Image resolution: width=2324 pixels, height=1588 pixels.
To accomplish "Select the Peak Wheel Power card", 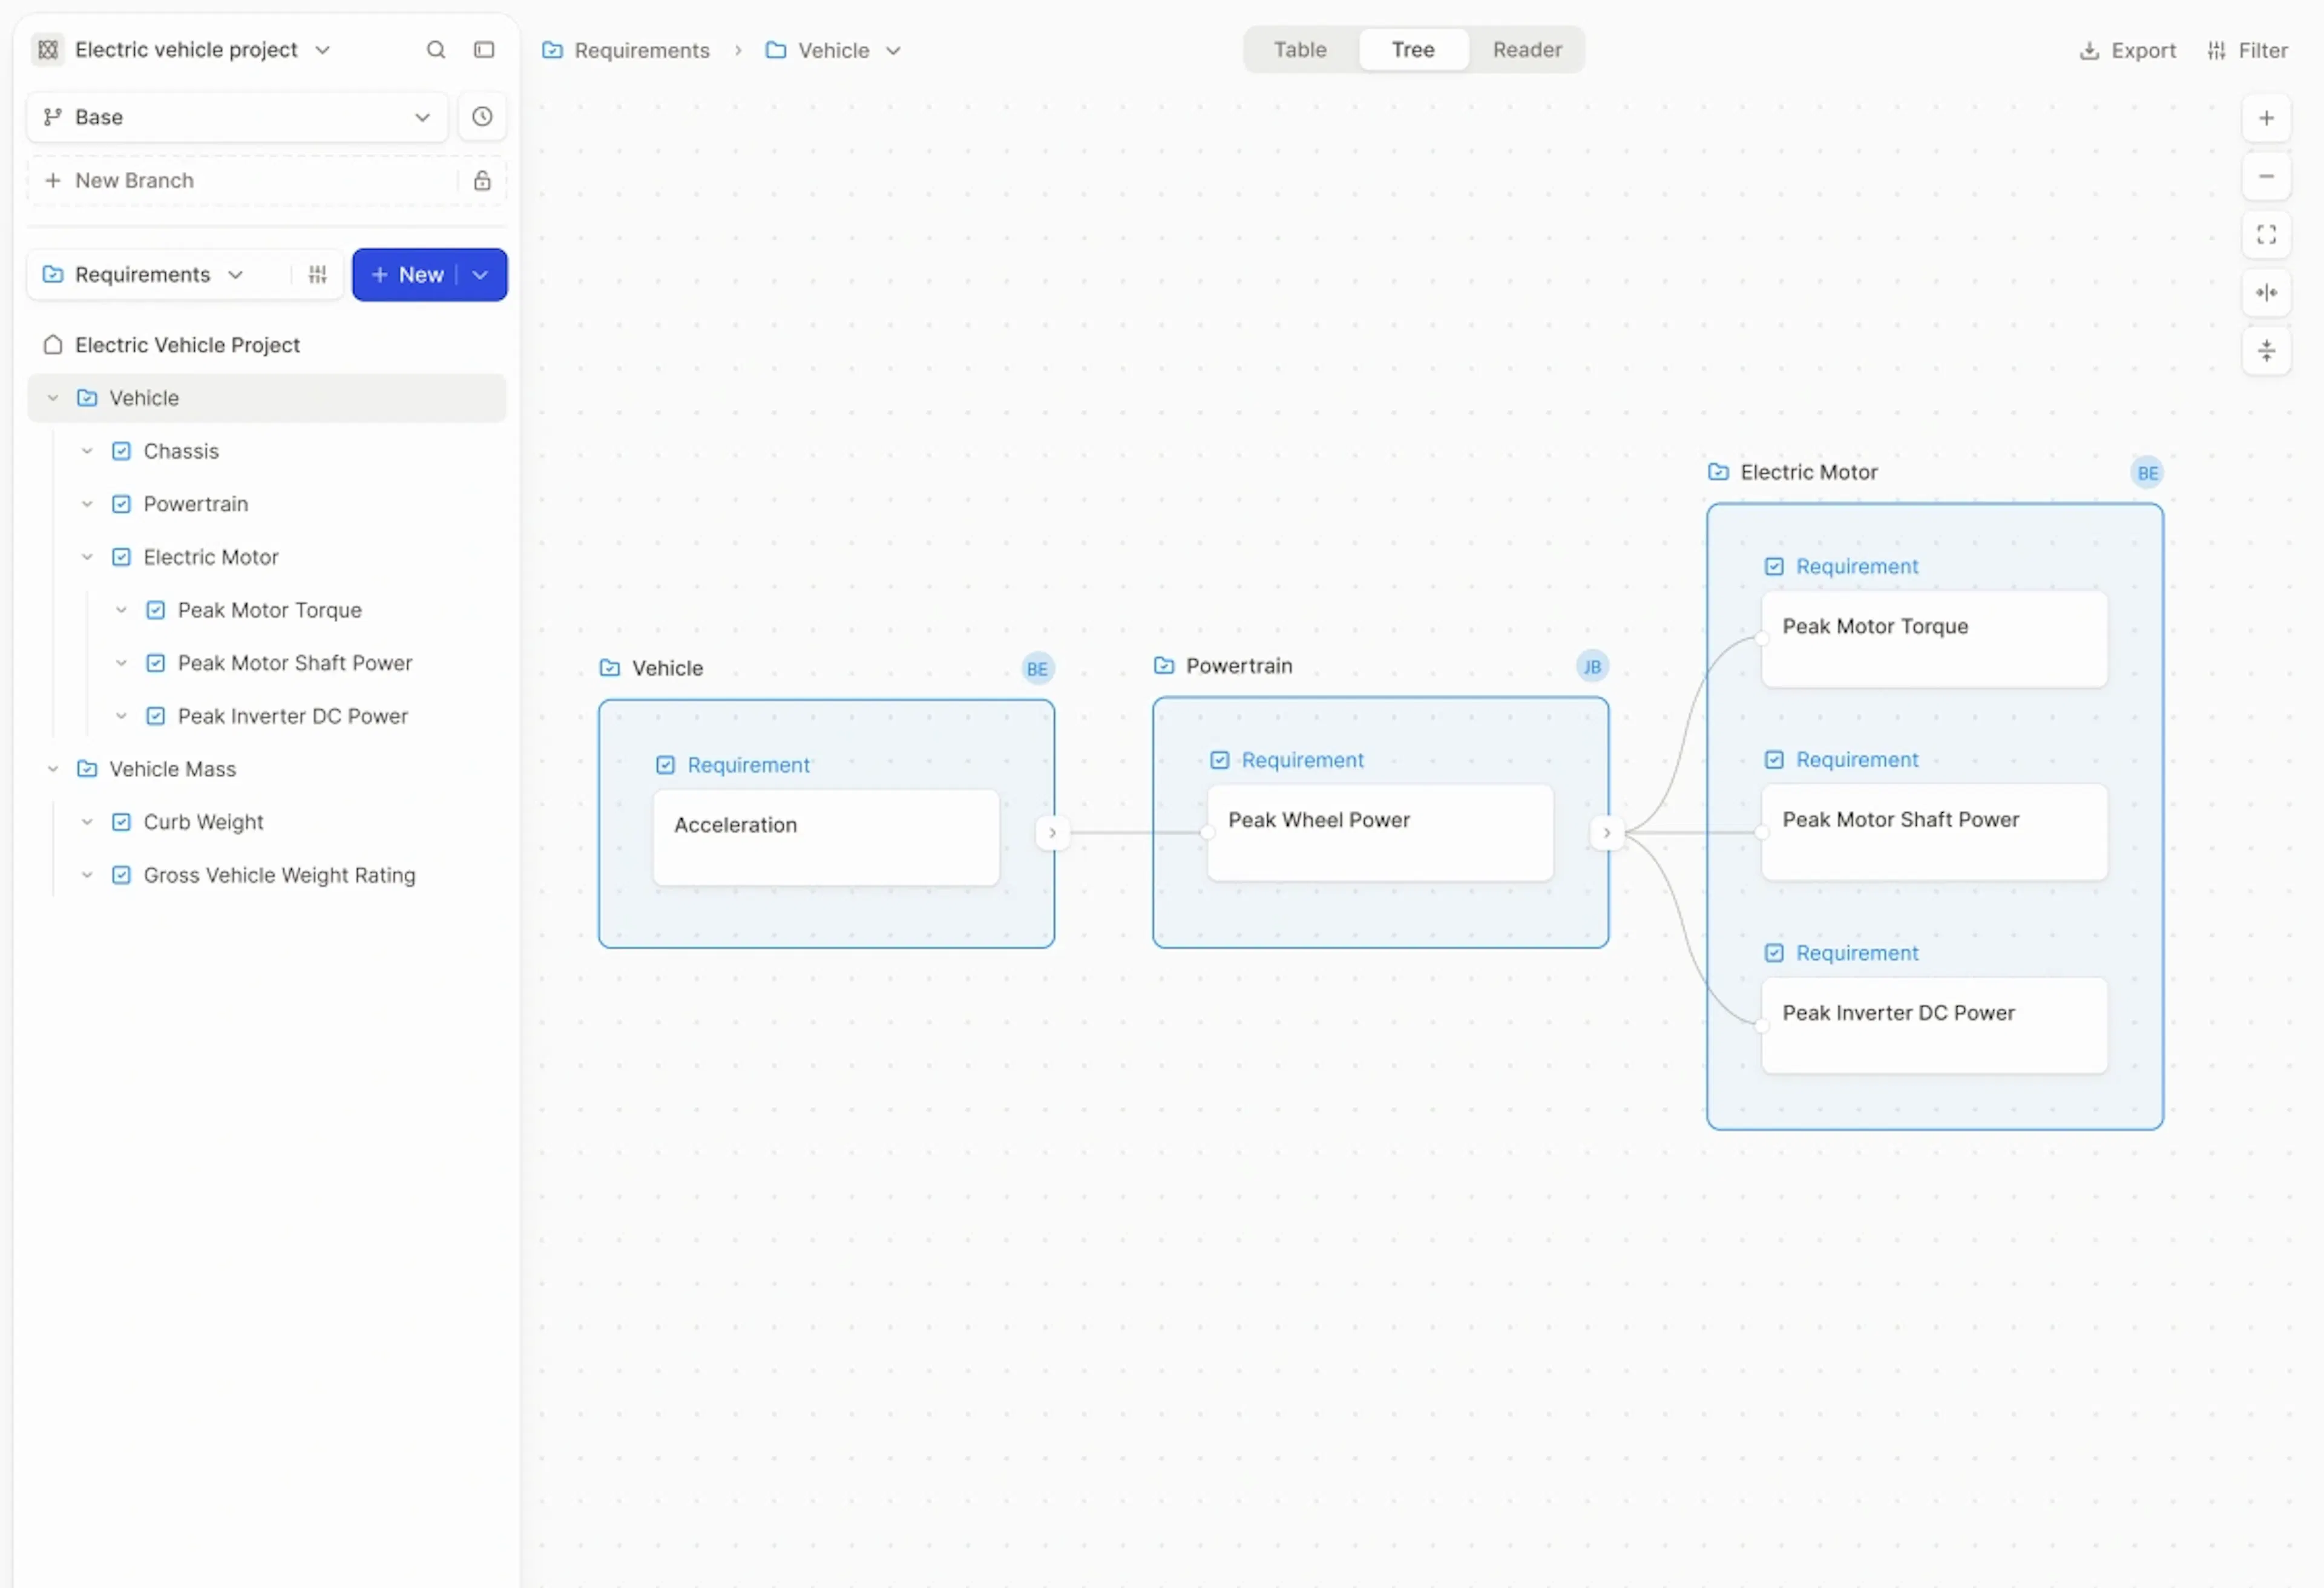I will coord(1380,833).
